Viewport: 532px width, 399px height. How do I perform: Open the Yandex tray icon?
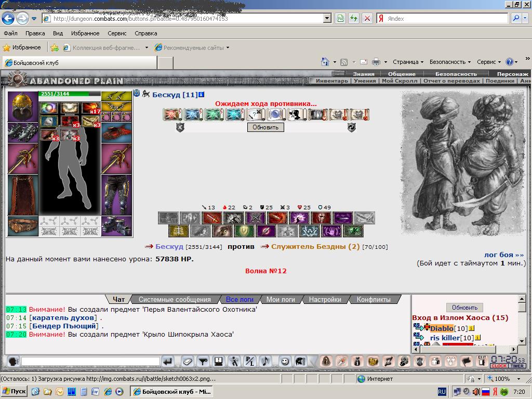tap(495, 392)
